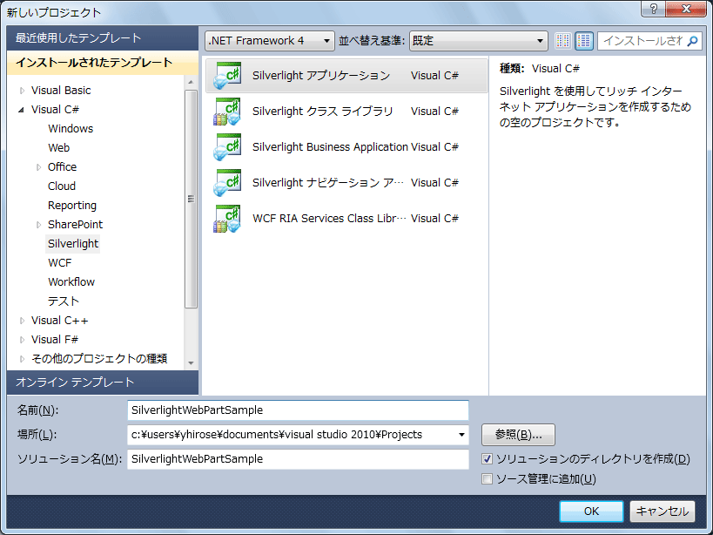Click the OK button

[591, 511]
